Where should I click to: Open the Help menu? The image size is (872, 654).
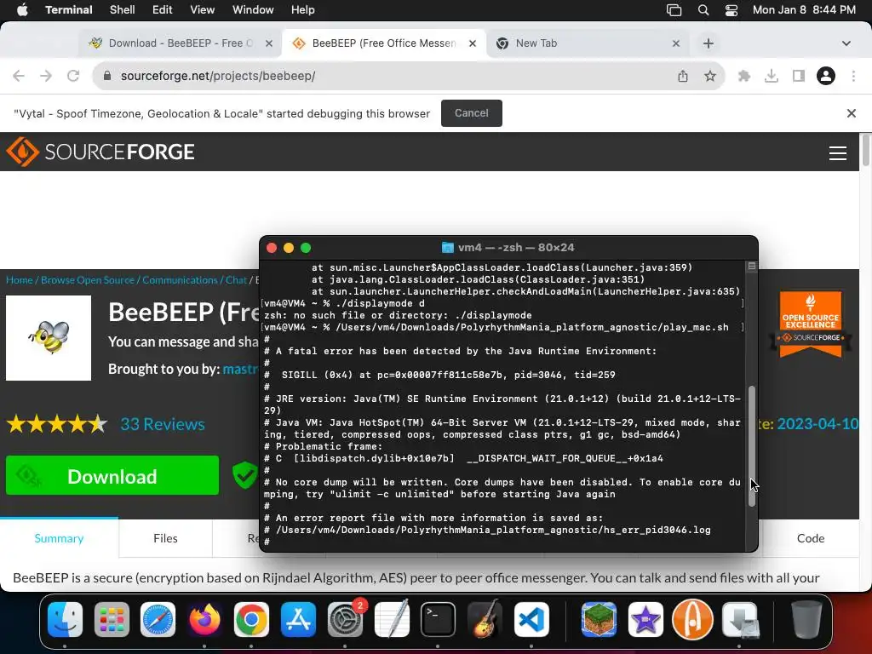302,10
